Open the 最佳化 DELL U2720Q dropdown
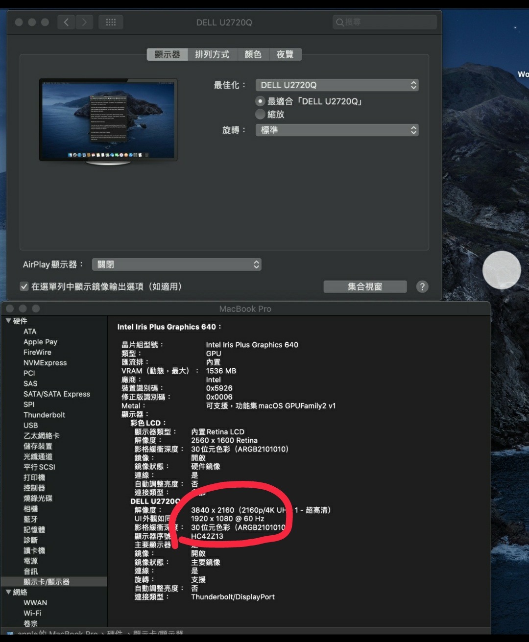This screenshot has height=642, width=529. point(337,85)
